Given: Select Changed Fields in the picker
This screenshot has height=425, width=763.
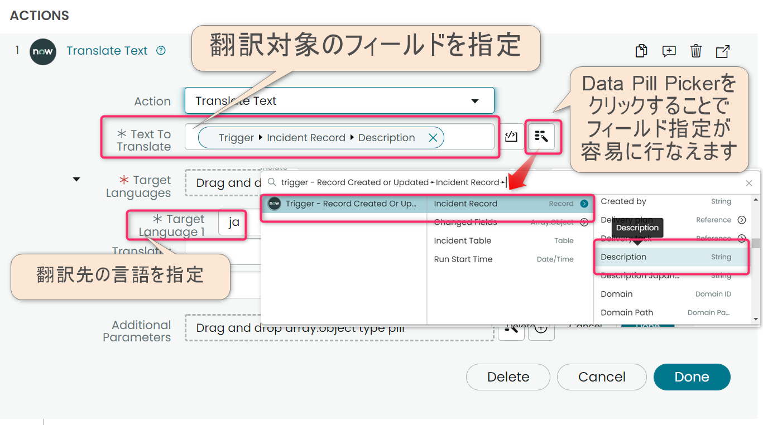Looking at the screenshot, I should click(x=467, y=221).
